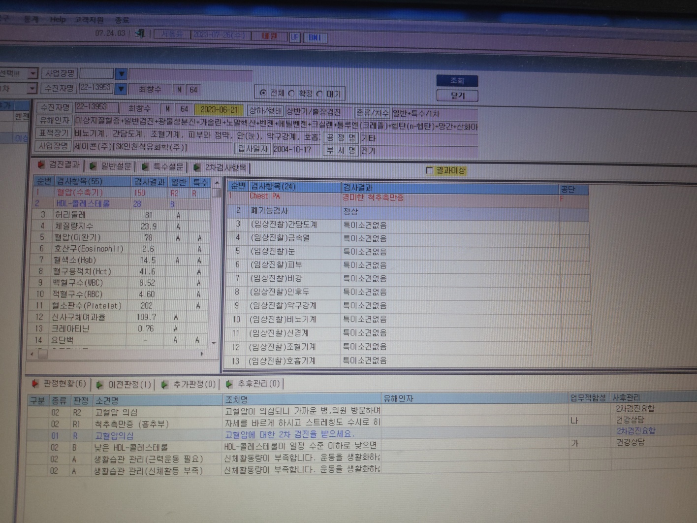This screenshot has width=697, height=523.
Task: Click the 닫기 close button
Action: click(457, 96)
